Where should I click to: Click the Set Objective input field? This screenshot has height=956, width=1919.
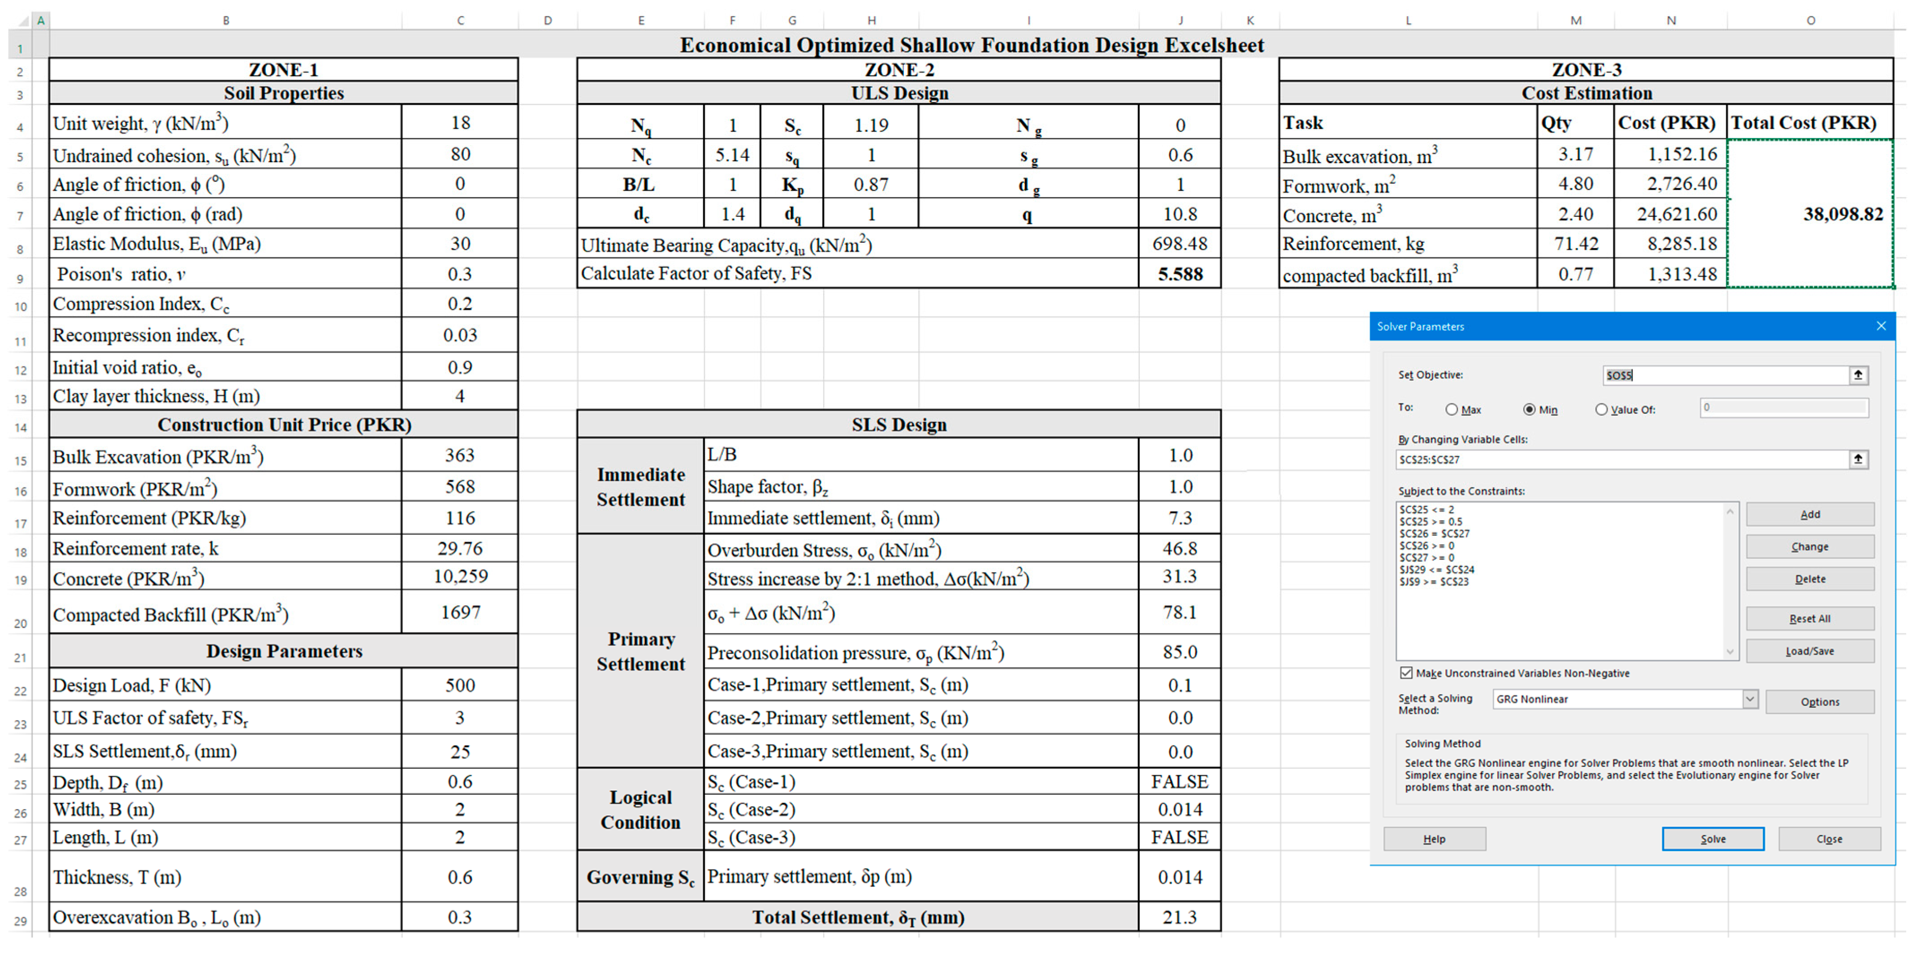tap(1725, 375)
